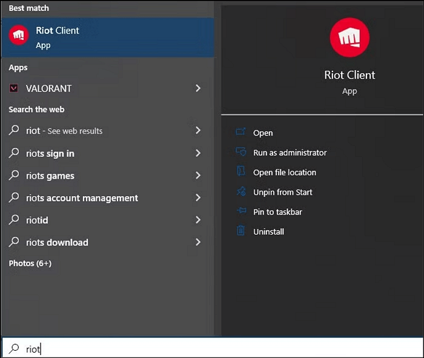Click the search input field containing 'riot'

point(213,348)
